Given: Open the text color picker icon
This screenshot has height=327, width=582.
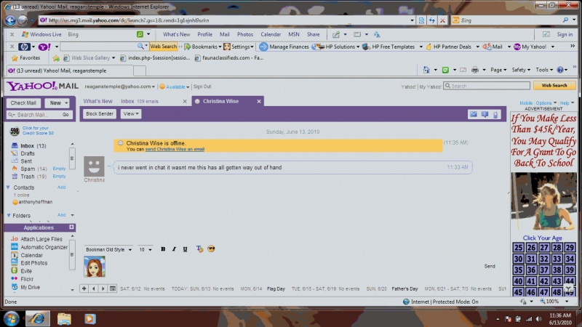Looking at the screenshot, I should pyautogui.click(x=199, y=249).
